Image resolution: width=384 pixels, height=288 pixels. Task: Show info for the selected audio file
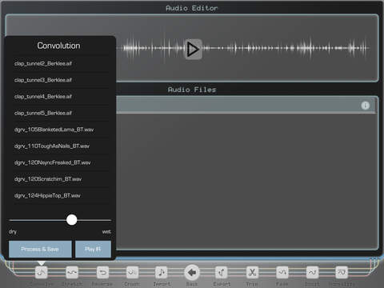[366, 106]
